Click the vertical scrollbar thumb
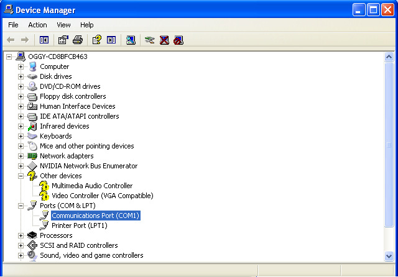Screen dimensions: 398x277 coord(389,145)
